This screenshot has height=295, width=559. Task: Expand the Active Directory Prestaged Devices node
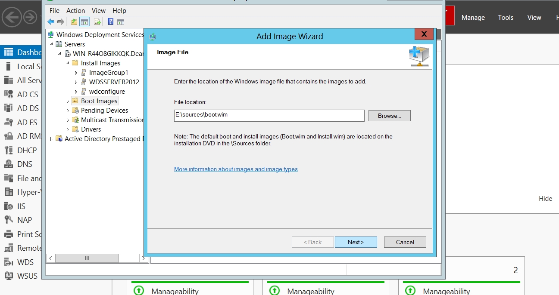pos(52,138)
